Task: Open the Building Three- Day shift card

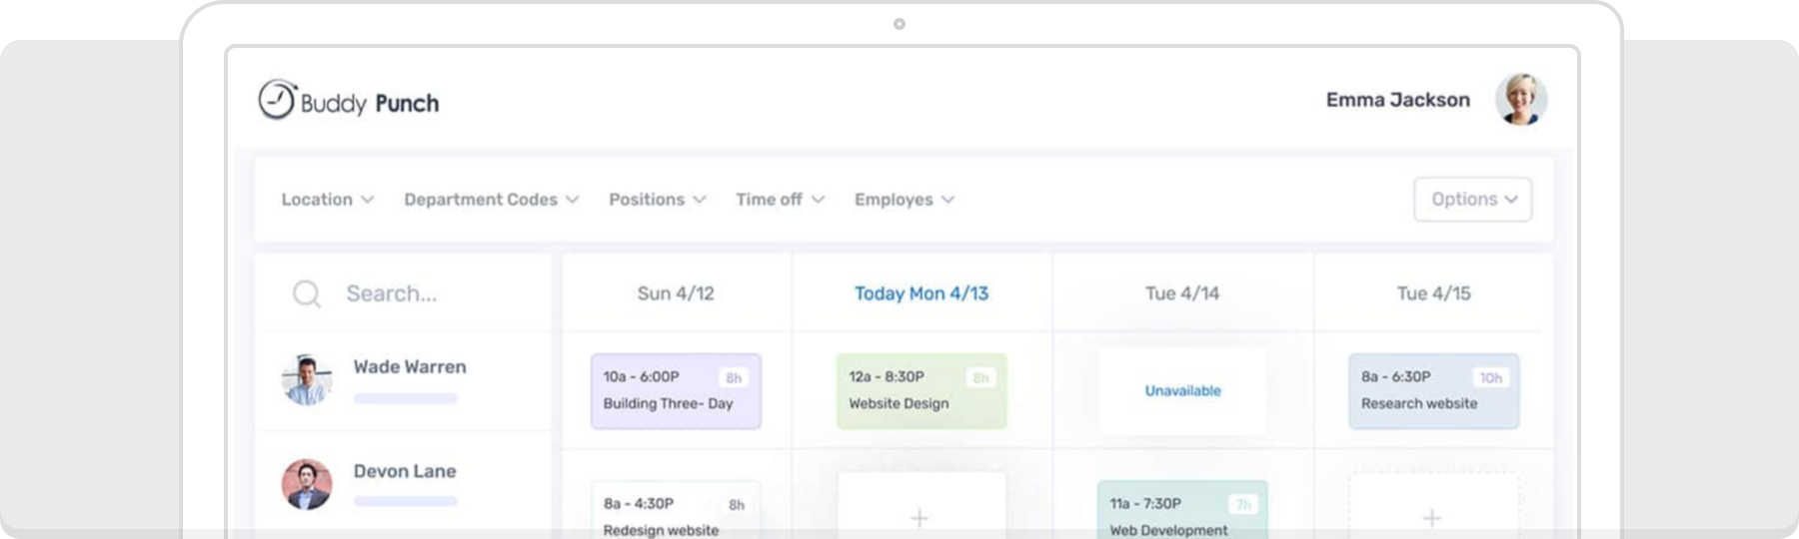Action: (x=676, y=391)
